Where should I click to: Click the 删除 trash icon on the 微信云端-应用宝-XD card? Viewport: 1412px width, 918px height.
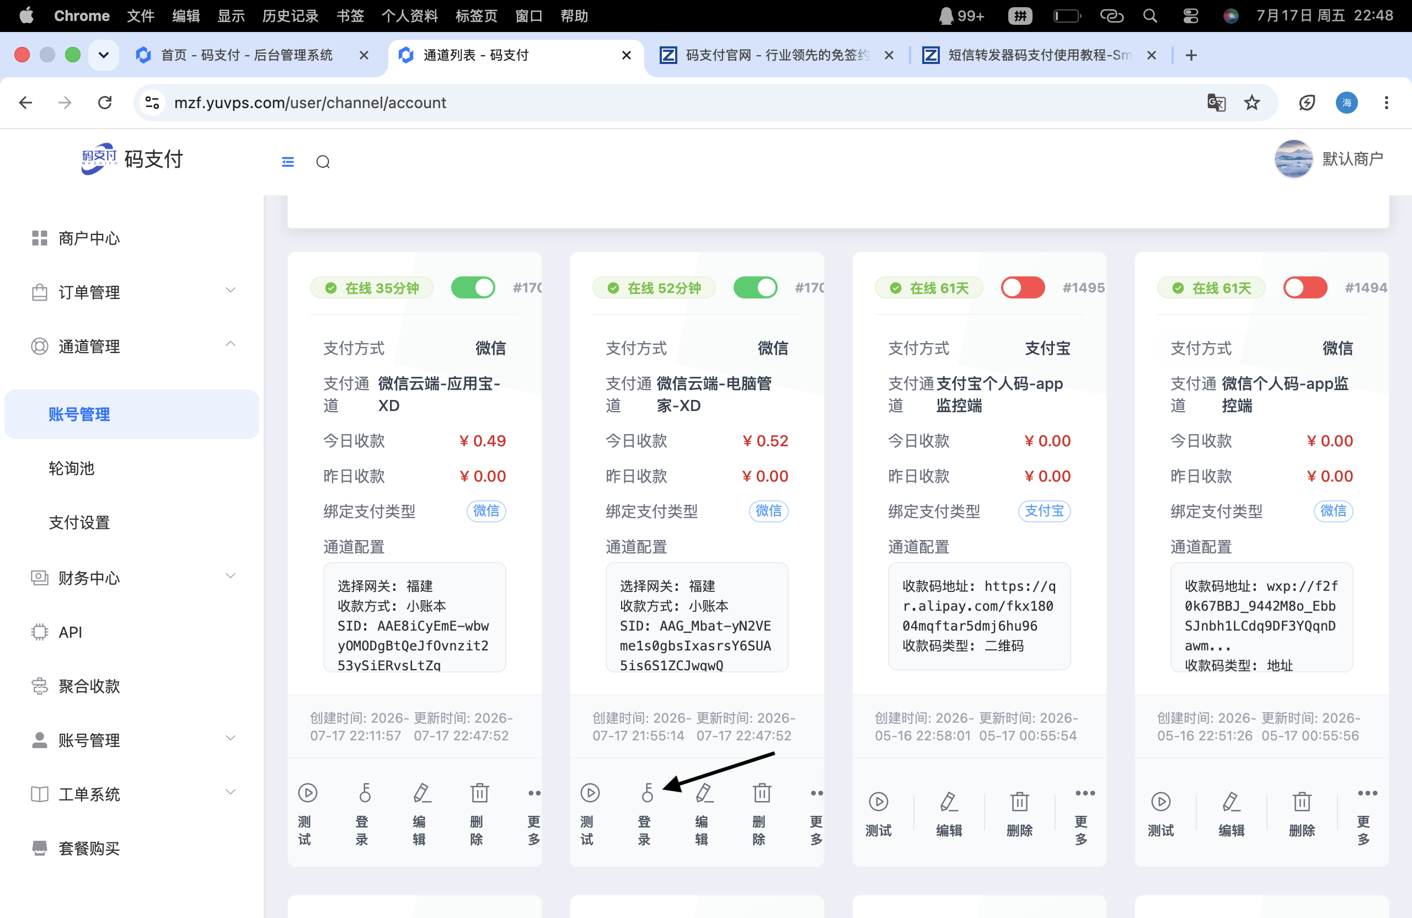coord(479,792)
